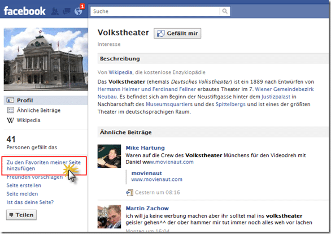This screenshot has height=234, width=331.
Task: Click the Freunden vorschlagen link
Action: (x=34, y=177)
